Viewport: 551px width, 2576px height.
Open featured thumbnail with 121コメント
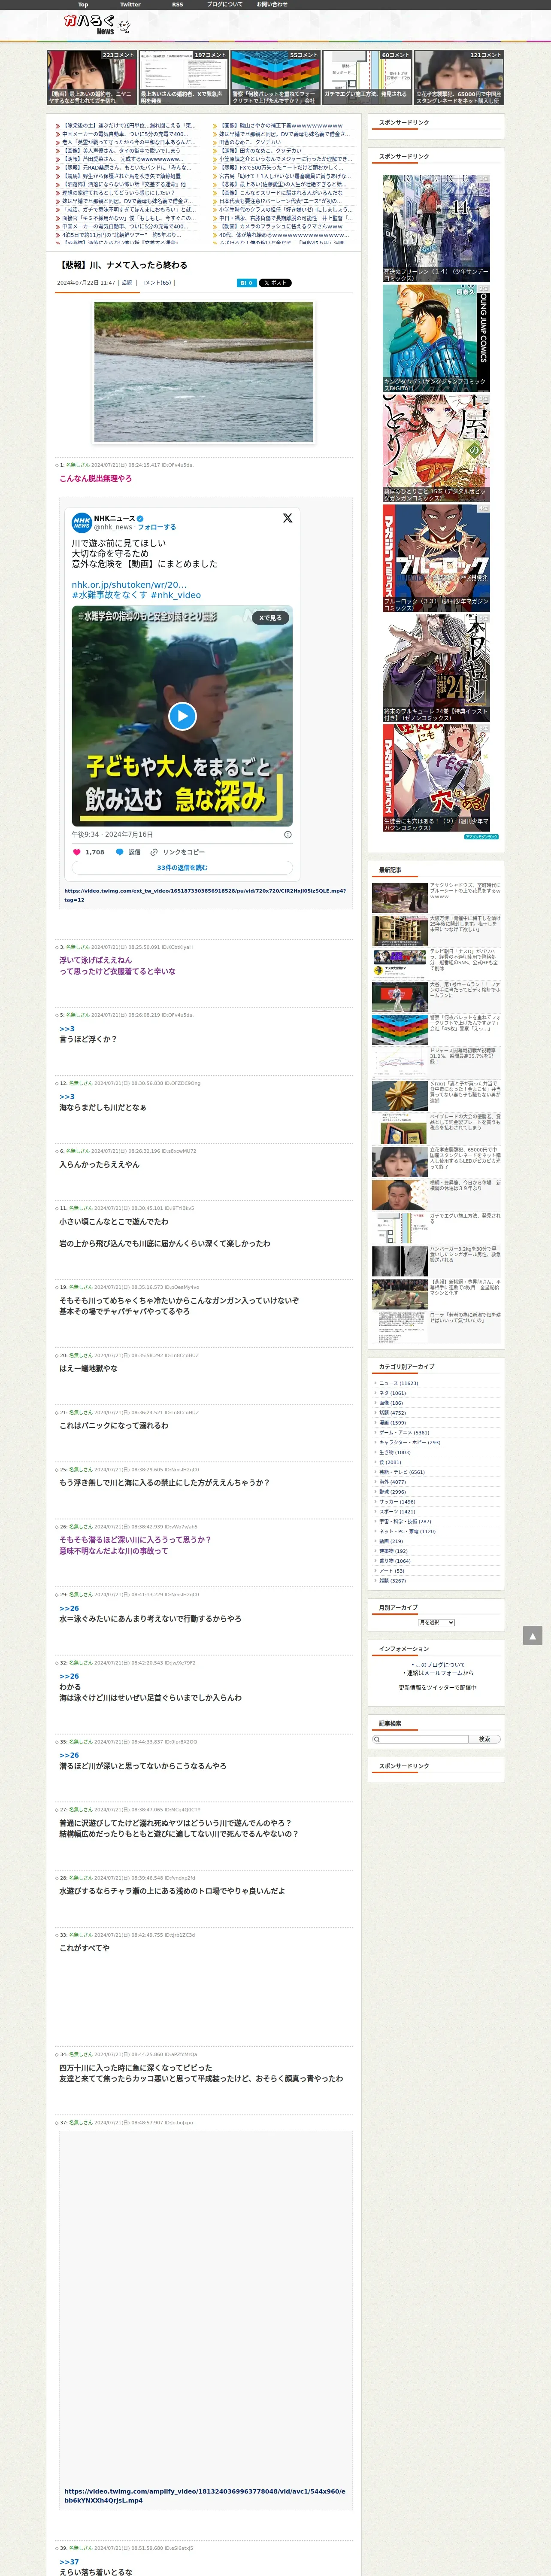tap(459, 78)
